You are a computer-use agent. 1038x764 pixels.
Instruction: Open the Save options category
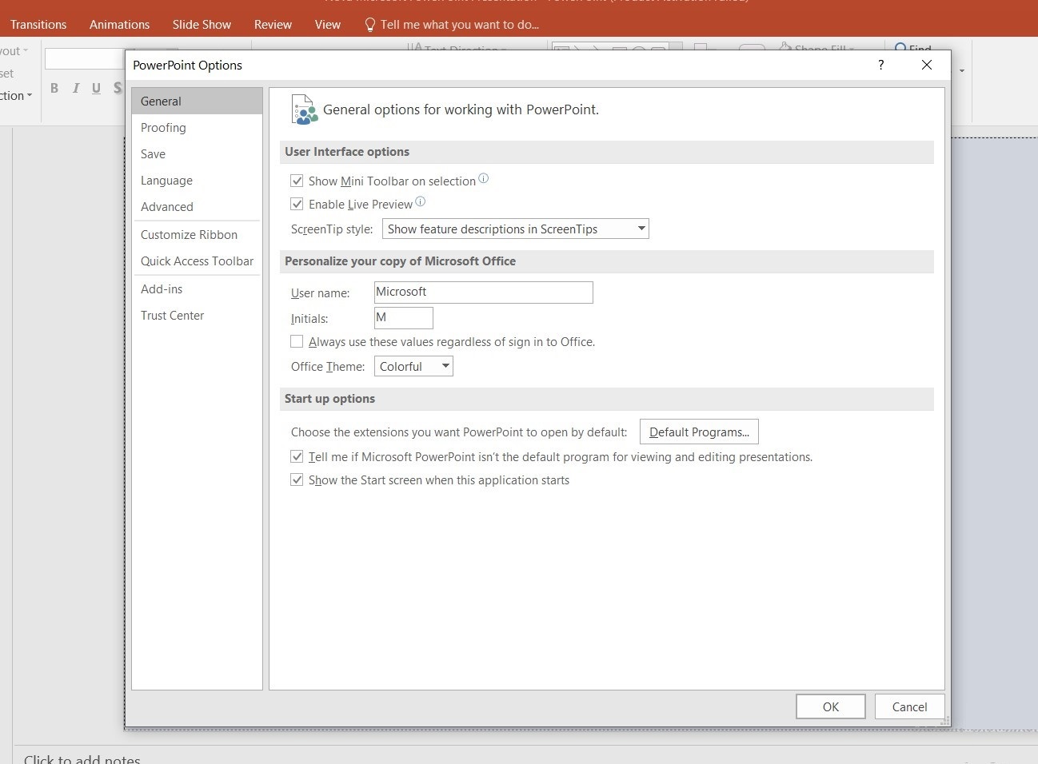(197, 154)
